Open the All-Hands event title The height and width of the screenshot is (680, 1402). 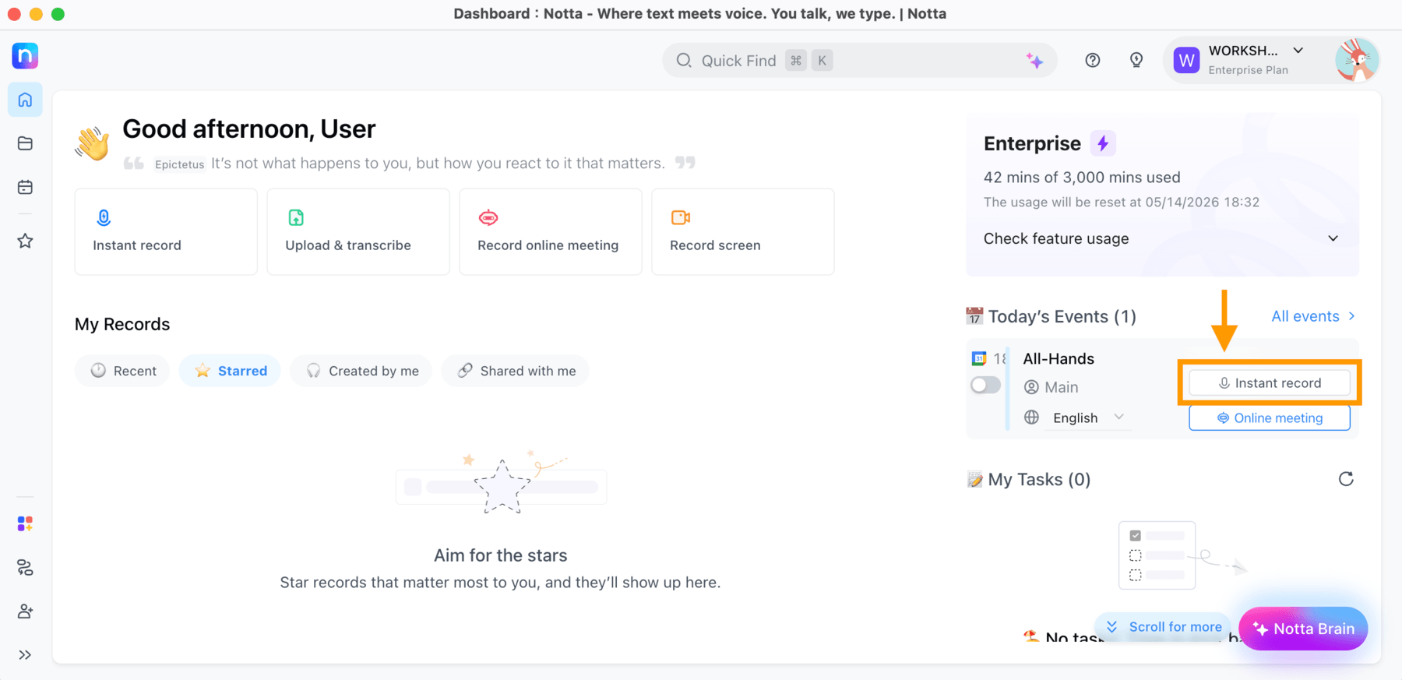pyautogui.click(x=1059, y=359)
